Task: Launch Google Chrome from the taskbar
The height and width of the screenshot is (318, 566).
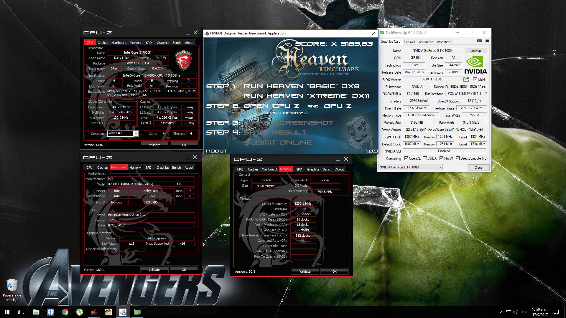Action: [x=65, y=312]
